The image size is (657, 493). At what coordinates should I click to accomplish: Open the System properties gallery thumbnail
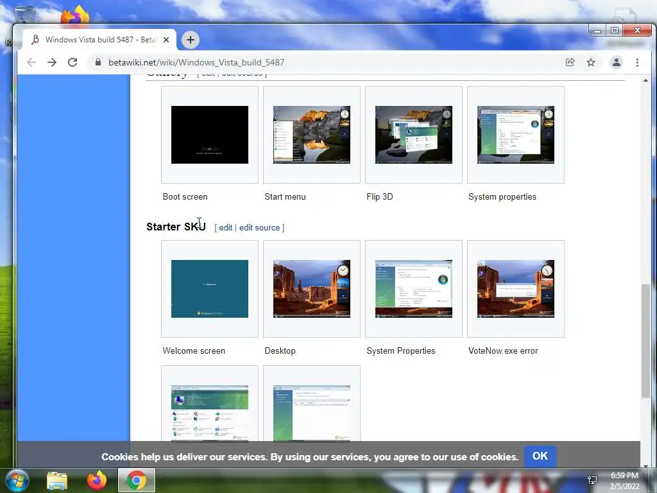coord(516,135)
